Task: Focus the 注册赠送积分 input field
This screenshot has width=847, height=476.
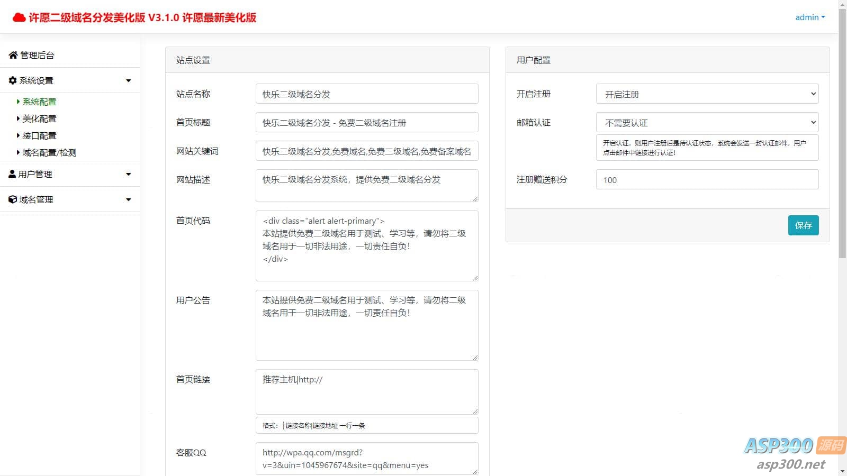Action: point(707,180)
